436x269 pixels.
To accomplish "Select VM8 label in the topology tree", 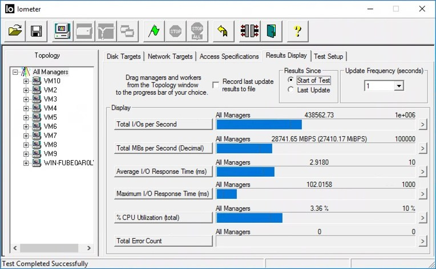I will [50, 145].
